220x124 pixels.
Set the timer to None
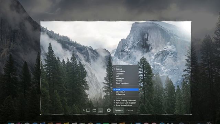pyautogui.click(x=126, y=90)
